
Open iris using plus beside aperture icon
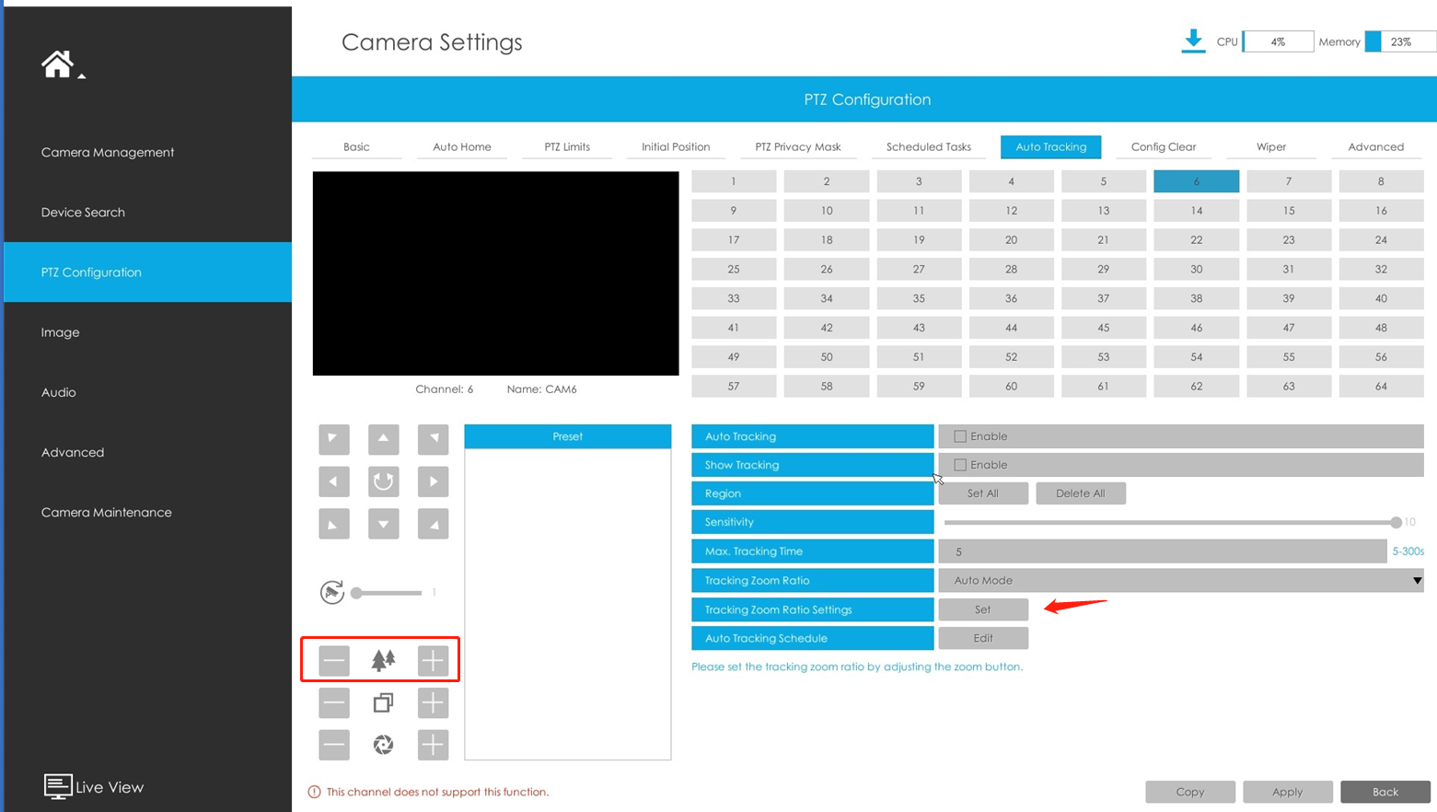(x=433, y=745)
